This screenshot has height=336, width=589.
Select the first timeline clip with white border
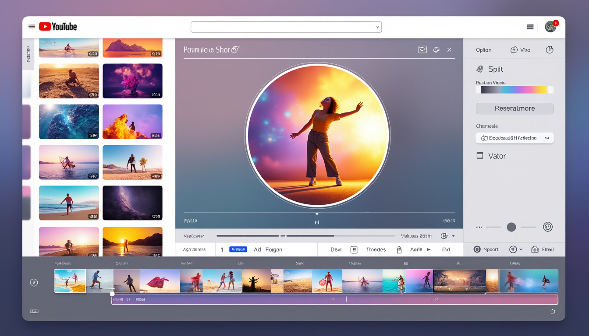[70, 281]
